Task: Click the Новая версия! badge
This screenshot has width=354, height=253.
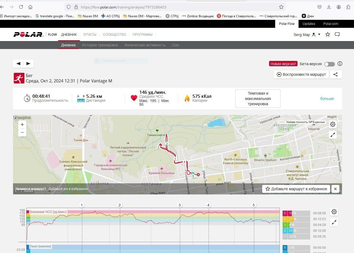Action: pos(283,64)
